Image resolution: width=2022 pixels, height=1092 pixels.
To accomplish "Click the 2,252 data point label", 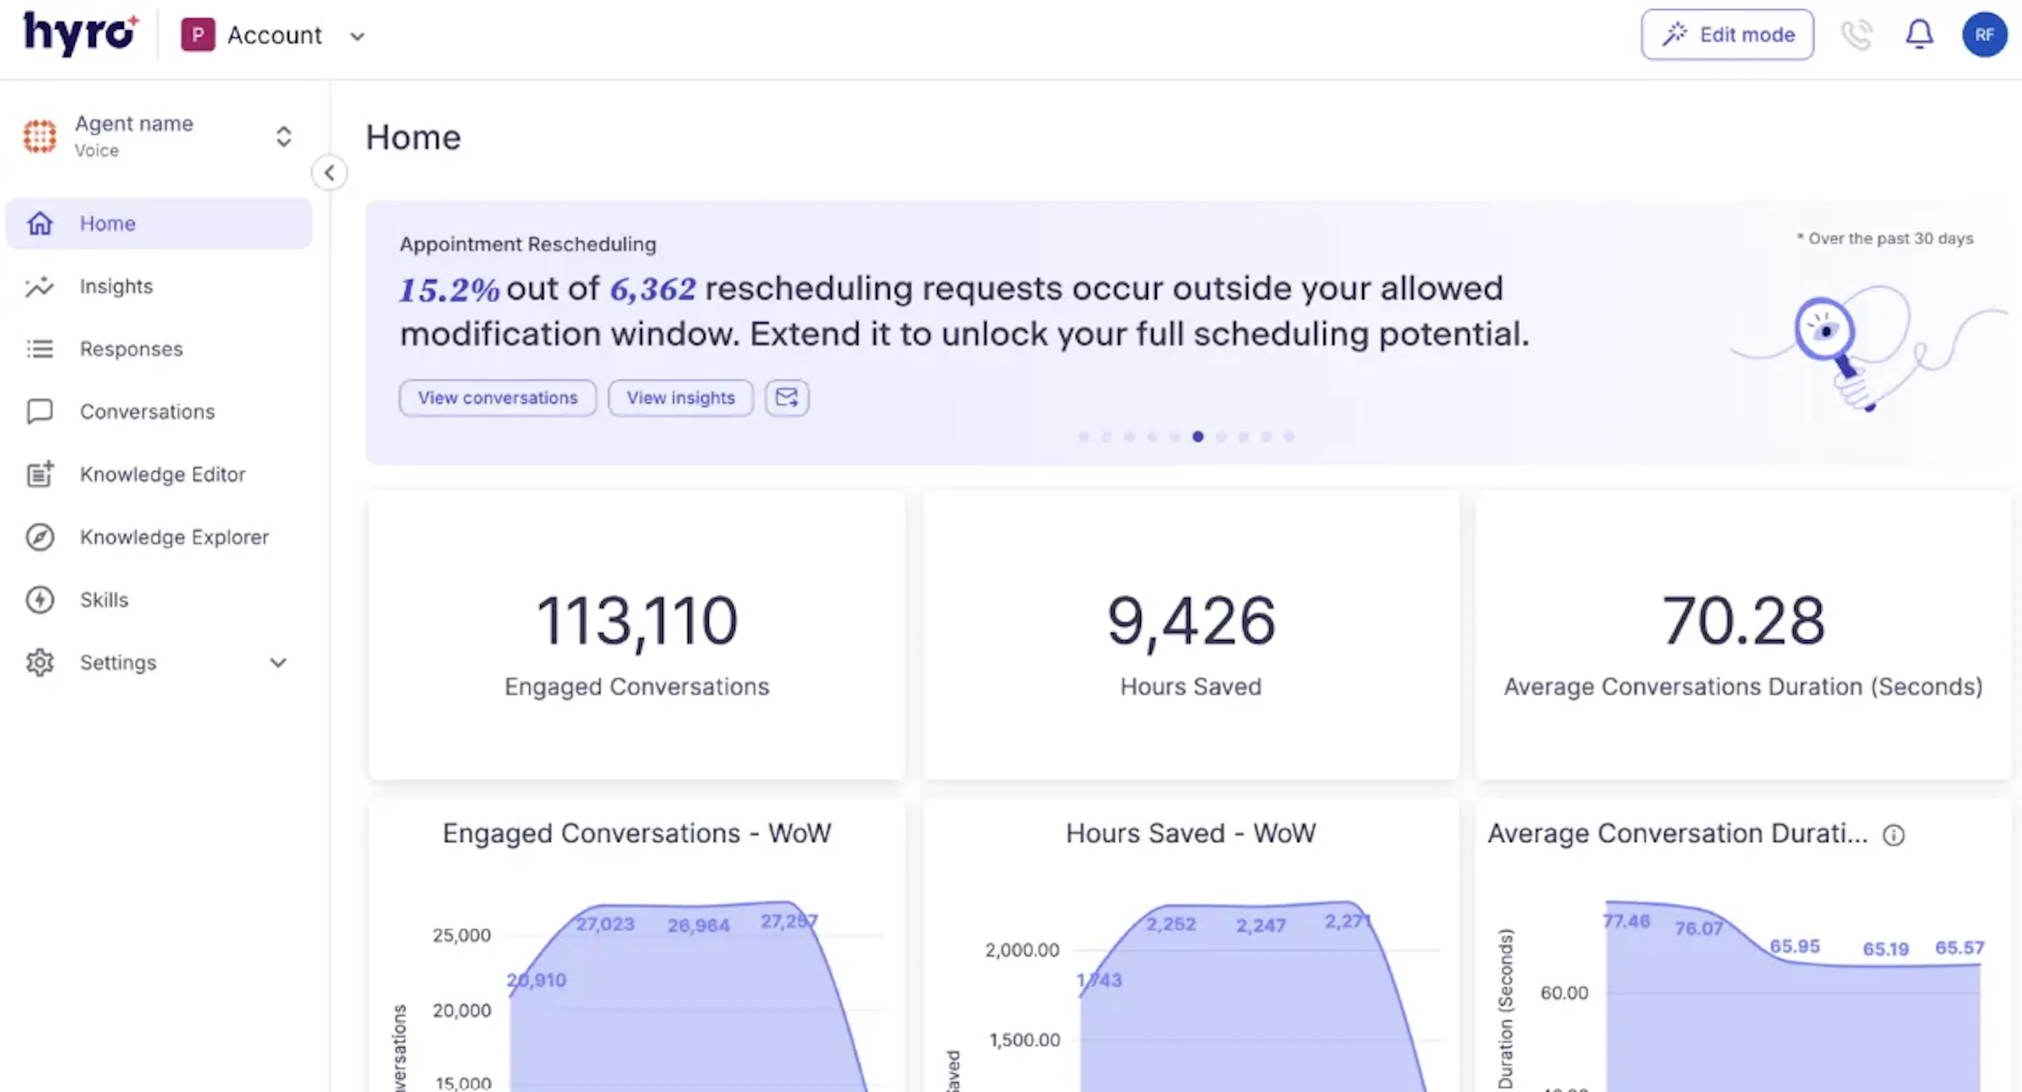I will [1171, 924].
